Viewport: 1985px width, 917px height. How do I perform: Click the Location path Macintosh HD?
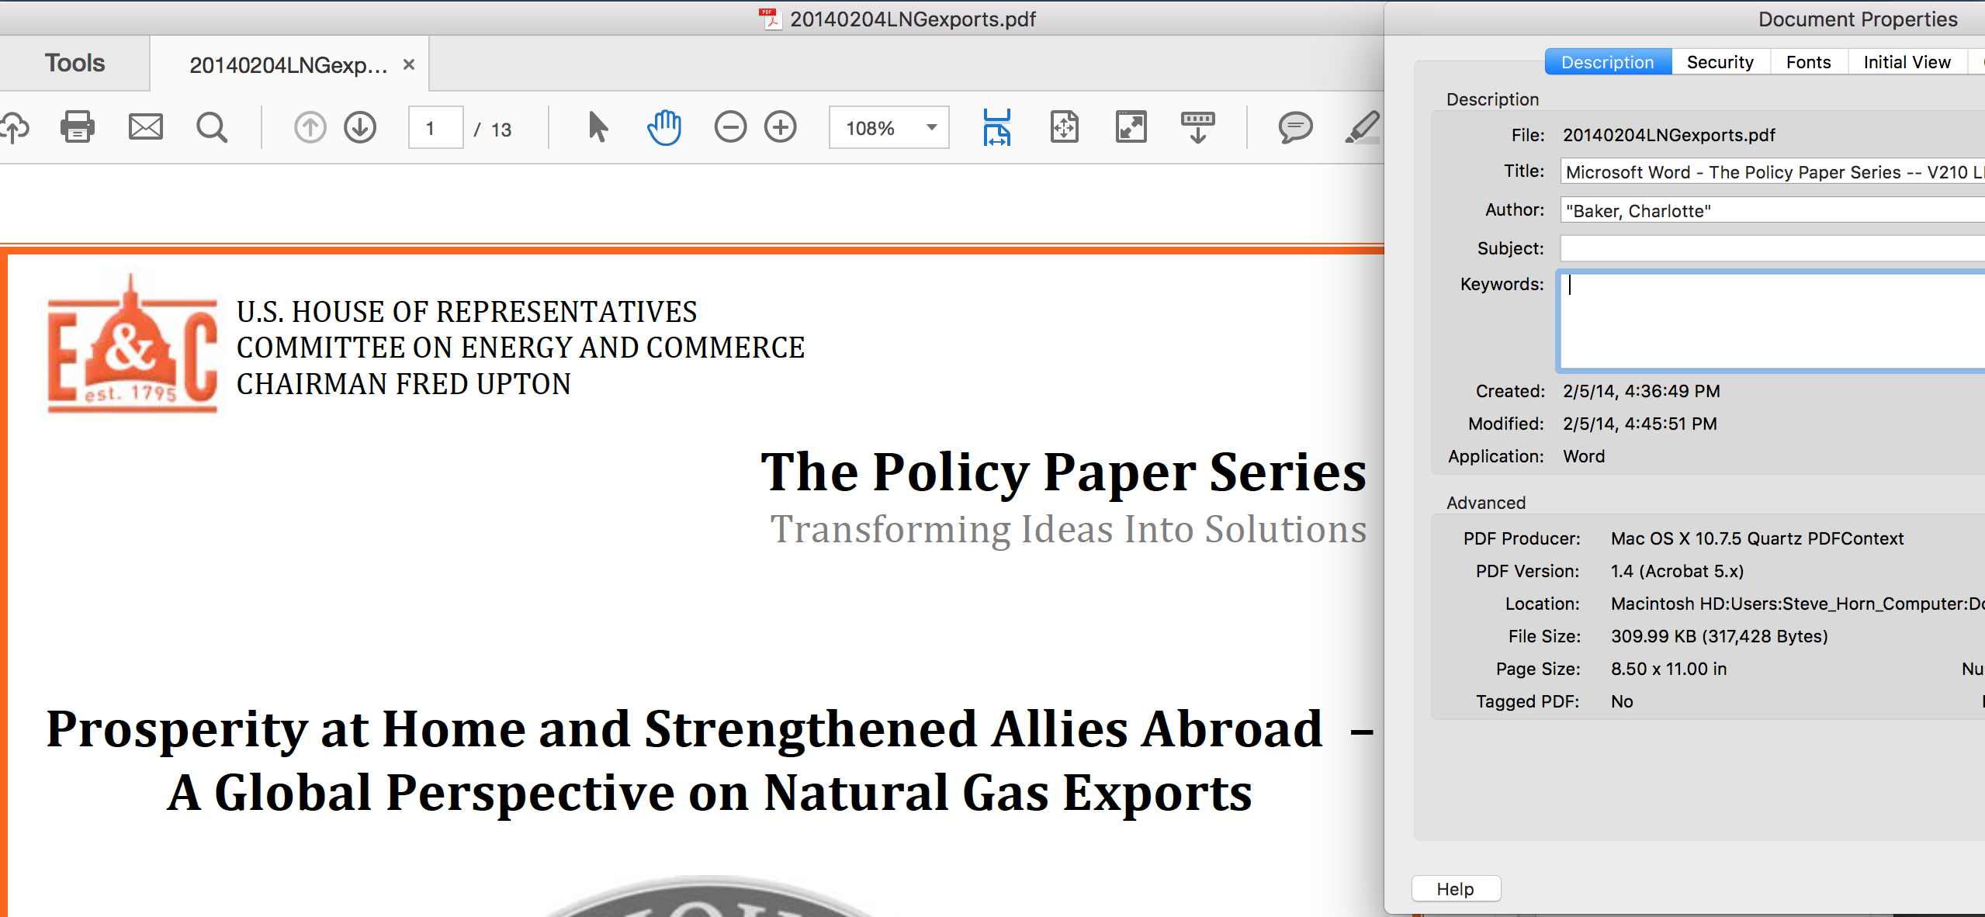click(x=1797, y=604)
